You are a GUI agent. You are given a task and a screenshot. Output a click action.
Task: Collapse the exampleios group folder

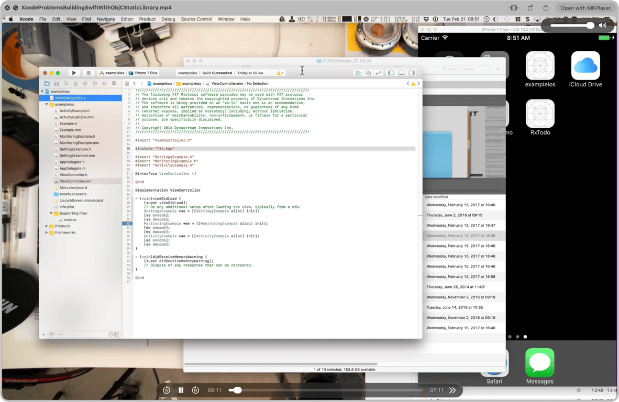(x=47, y=105)
